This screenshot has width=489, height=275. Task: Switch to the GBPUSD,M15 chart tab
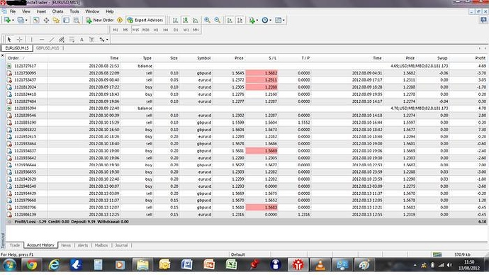point(47,48)
